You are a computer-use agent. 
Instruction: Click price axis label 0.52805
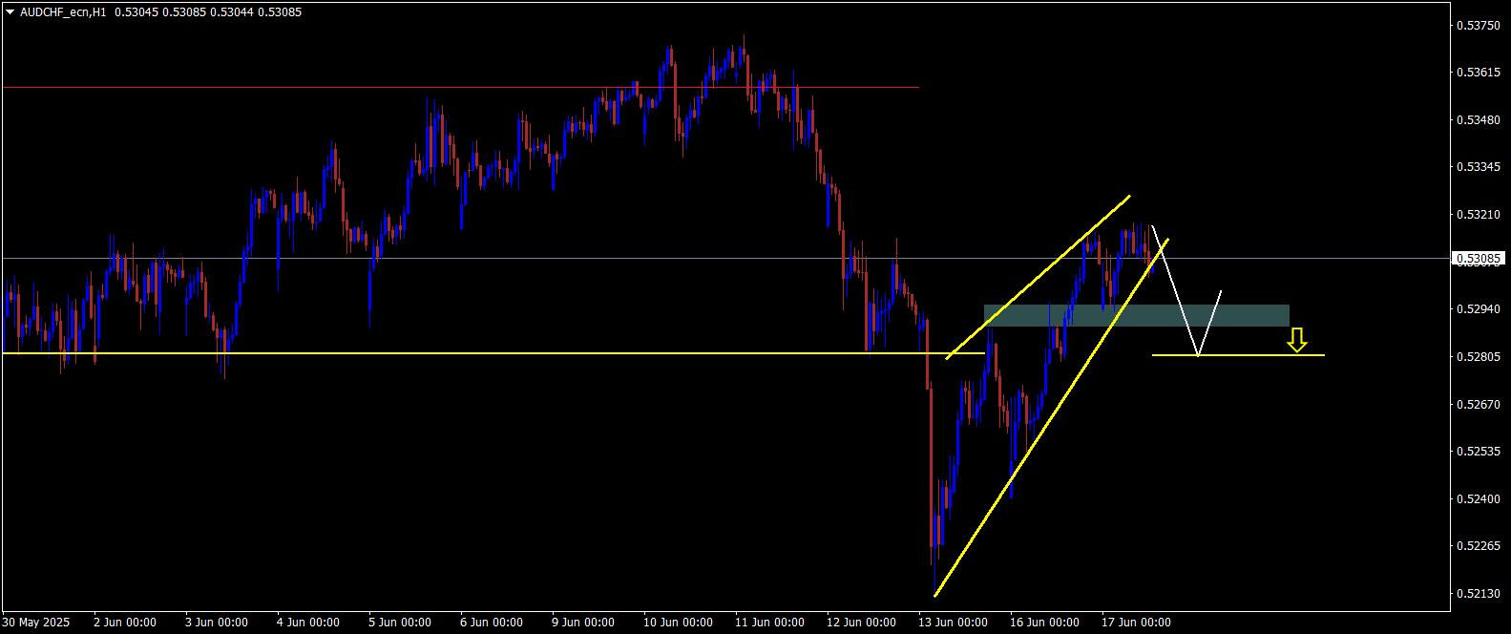click(1479, 357)
